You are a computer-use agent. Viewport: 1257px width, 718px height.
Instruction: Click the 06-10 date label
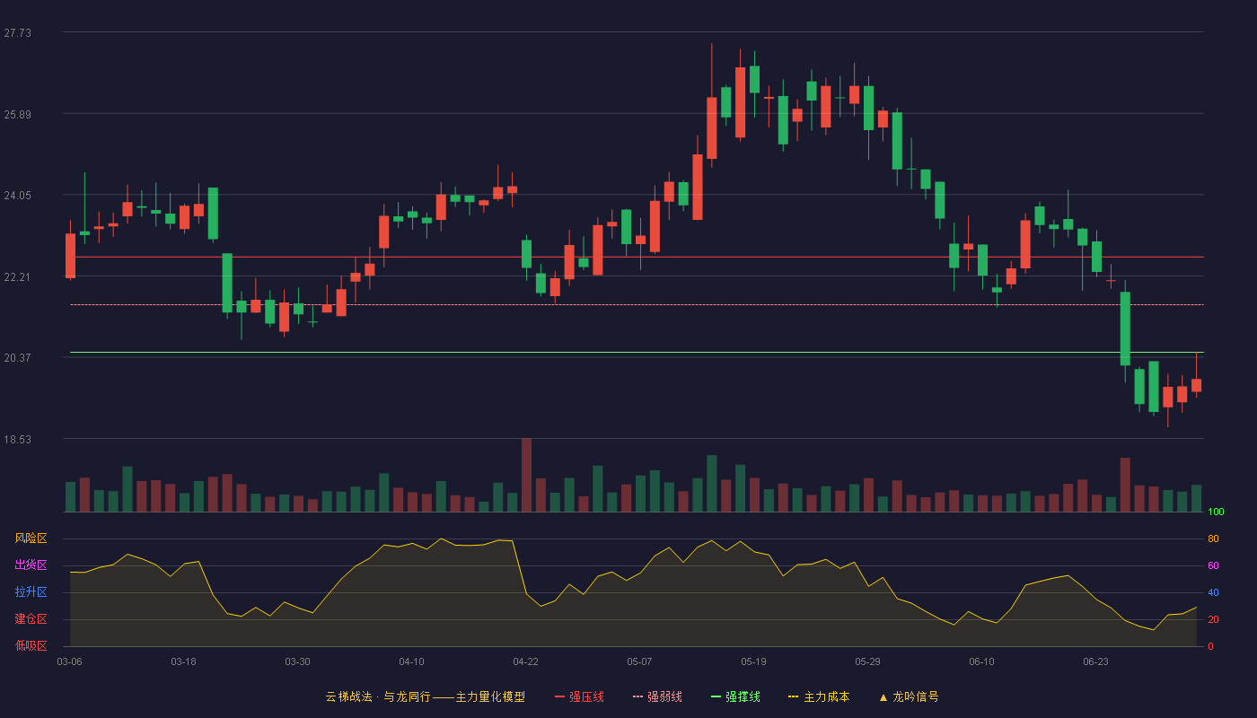[982, 661]
